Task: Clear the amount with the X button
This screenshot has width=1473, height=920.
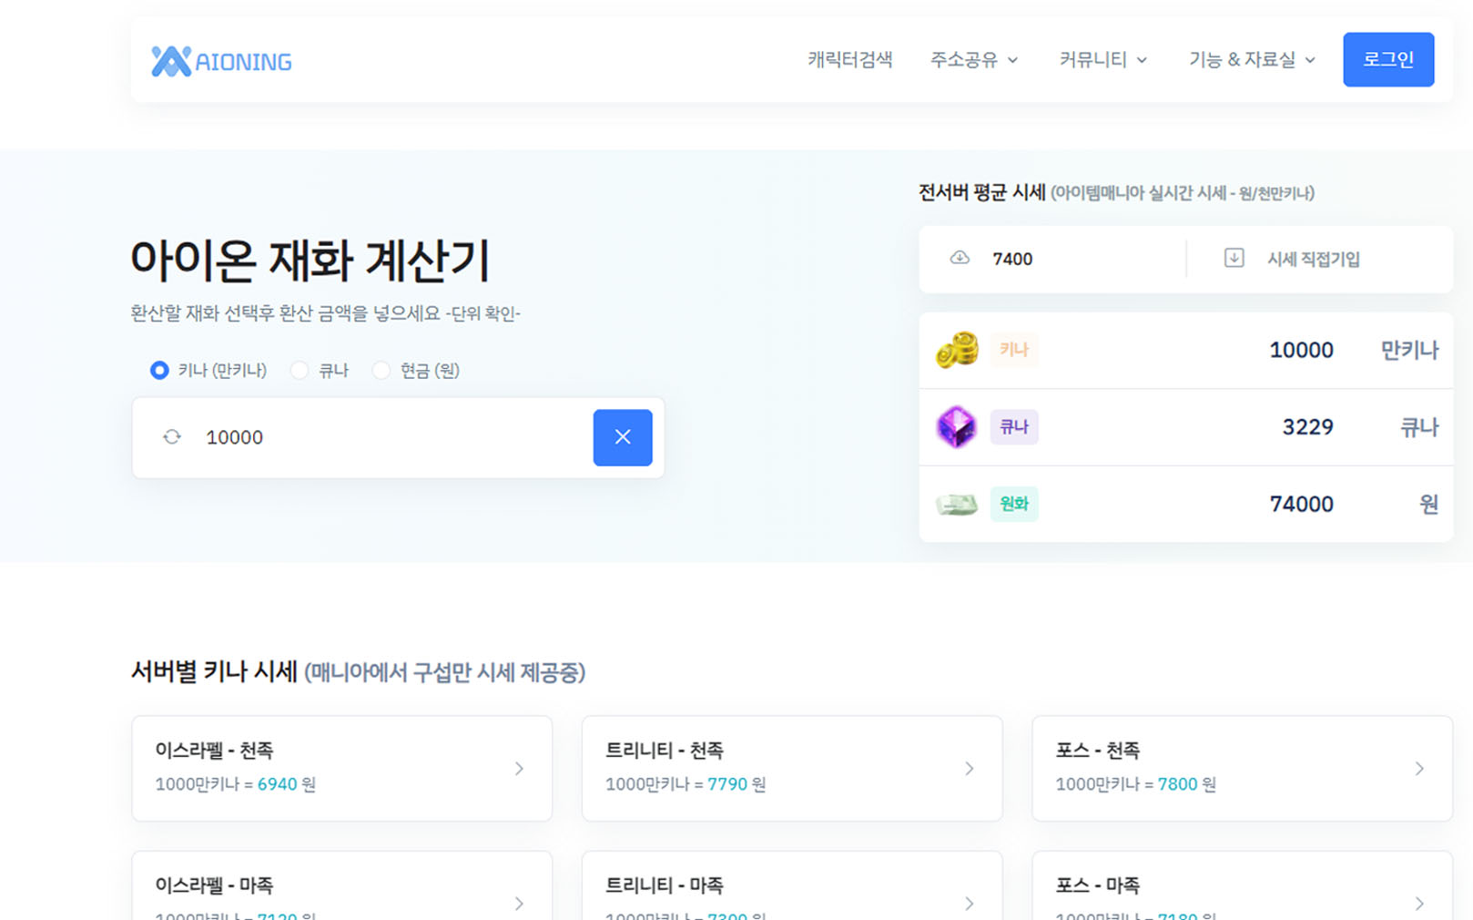Action: 623,437
